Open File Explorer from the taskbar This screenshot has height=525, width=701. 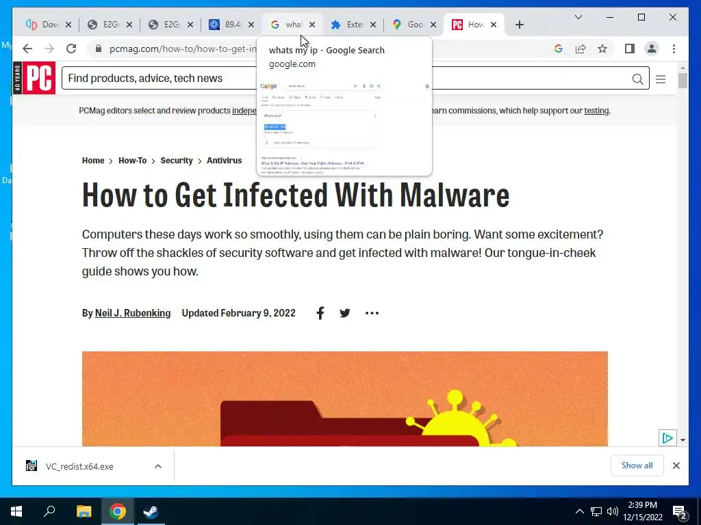click(84, 511)
